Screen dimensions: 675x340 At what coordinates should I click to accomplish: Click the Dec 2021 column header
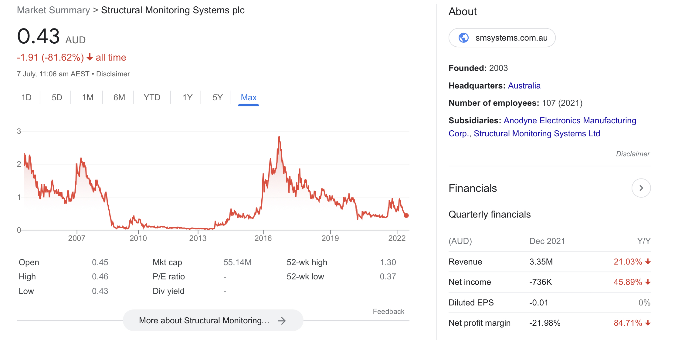point(547,241)
